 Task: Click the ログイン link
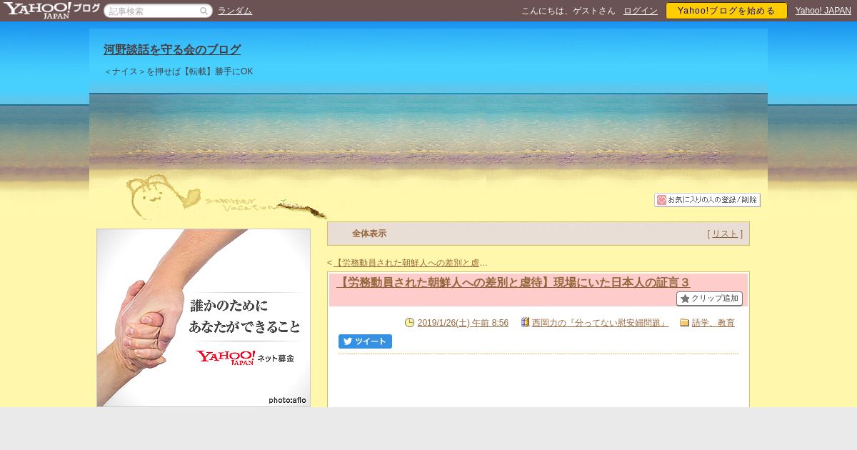(x=641, y=11)
